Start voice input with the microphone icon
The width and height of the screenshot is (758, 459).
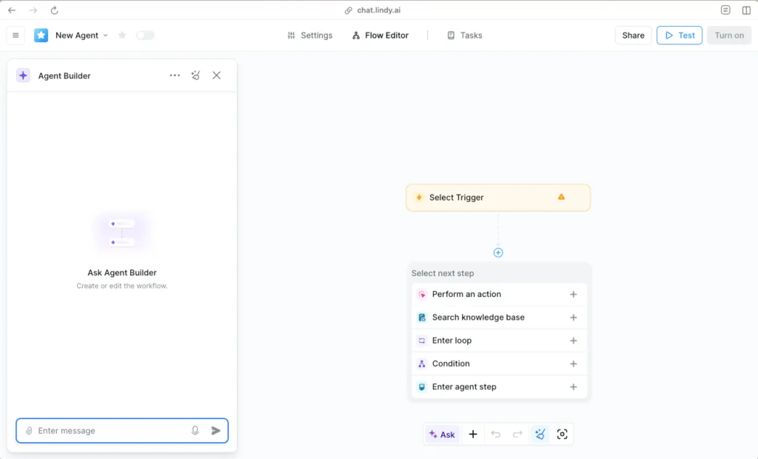click(196, 430)
